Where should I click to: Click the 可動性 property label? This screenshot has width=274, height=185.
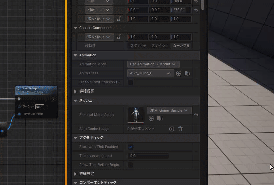(90, 46)
